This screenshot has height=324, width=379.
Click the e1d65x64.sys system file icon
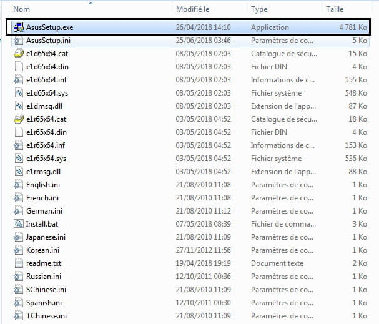click(x=19, y=93)
